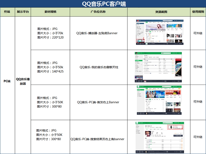Click the ad name QQ音乐-播放器-左贴底Banner
The height and width of the screenshot is (154, 206).
[97, 33]
